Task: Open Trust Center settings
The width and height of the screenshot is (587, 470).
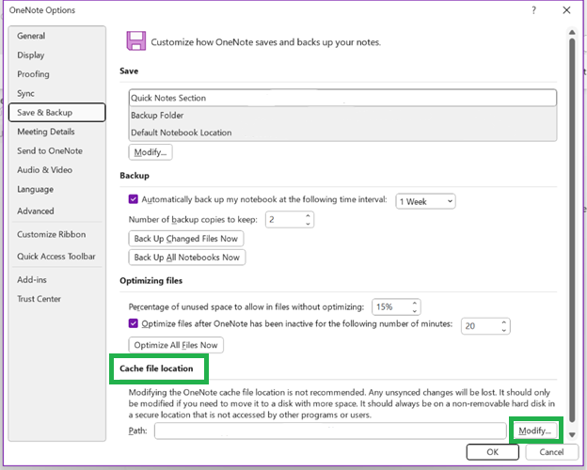Action: 39,299
